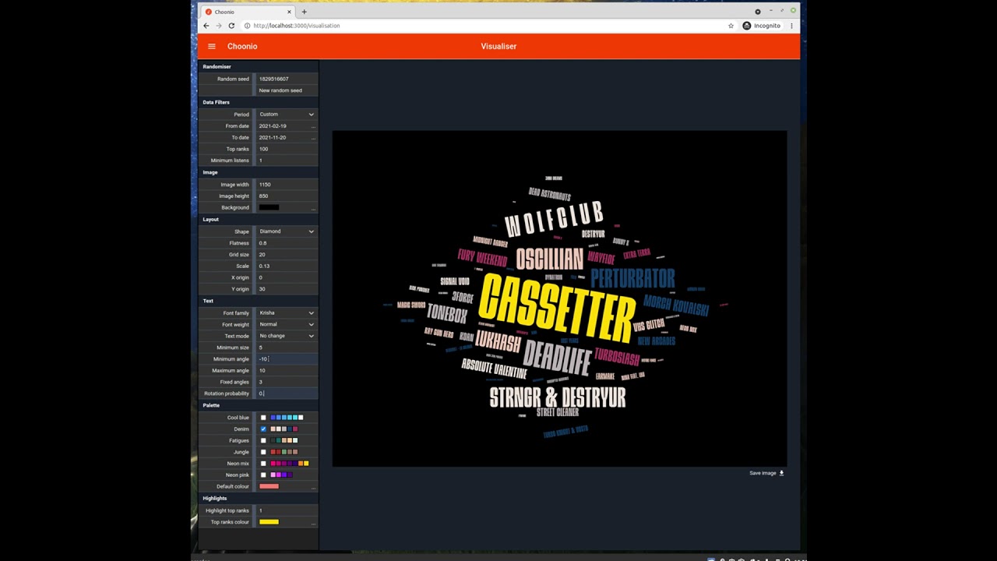Click the Default colour salmon swatch
This screenshot has width=997, height=561.
coord(269,486)
